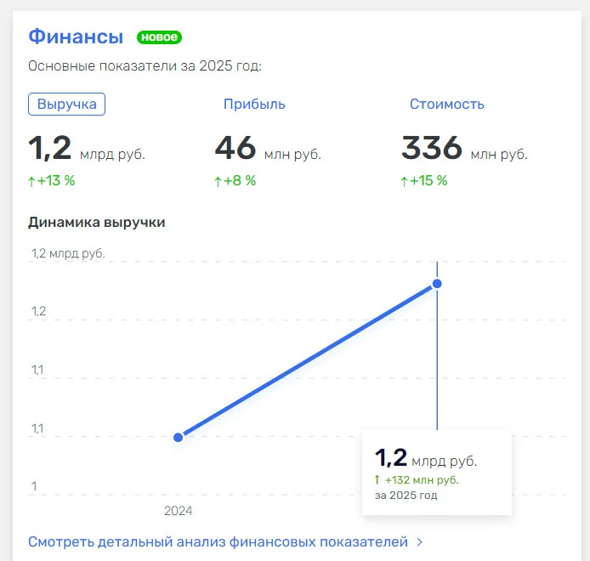Click the green 'новое' badge
This screenshot has height=561, width=590.
159,37
